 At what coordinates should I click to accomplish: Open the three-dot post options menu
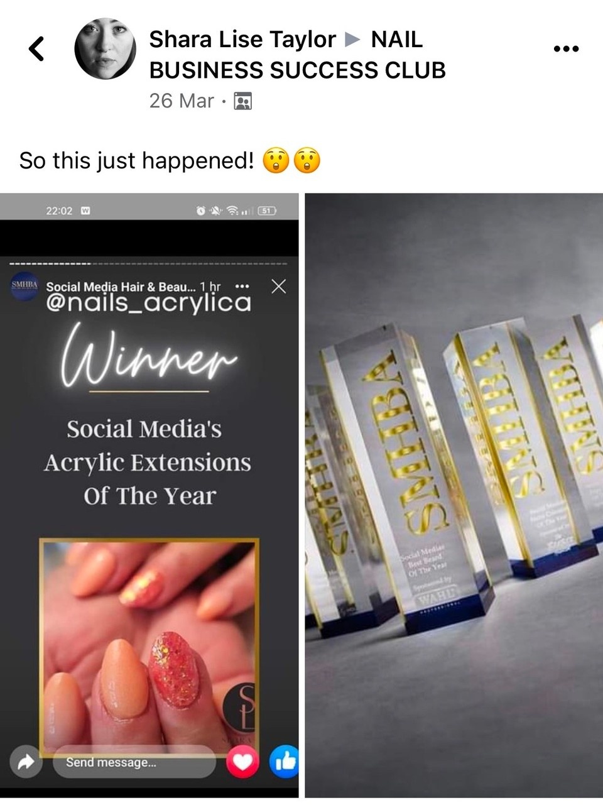pos(566,49)
